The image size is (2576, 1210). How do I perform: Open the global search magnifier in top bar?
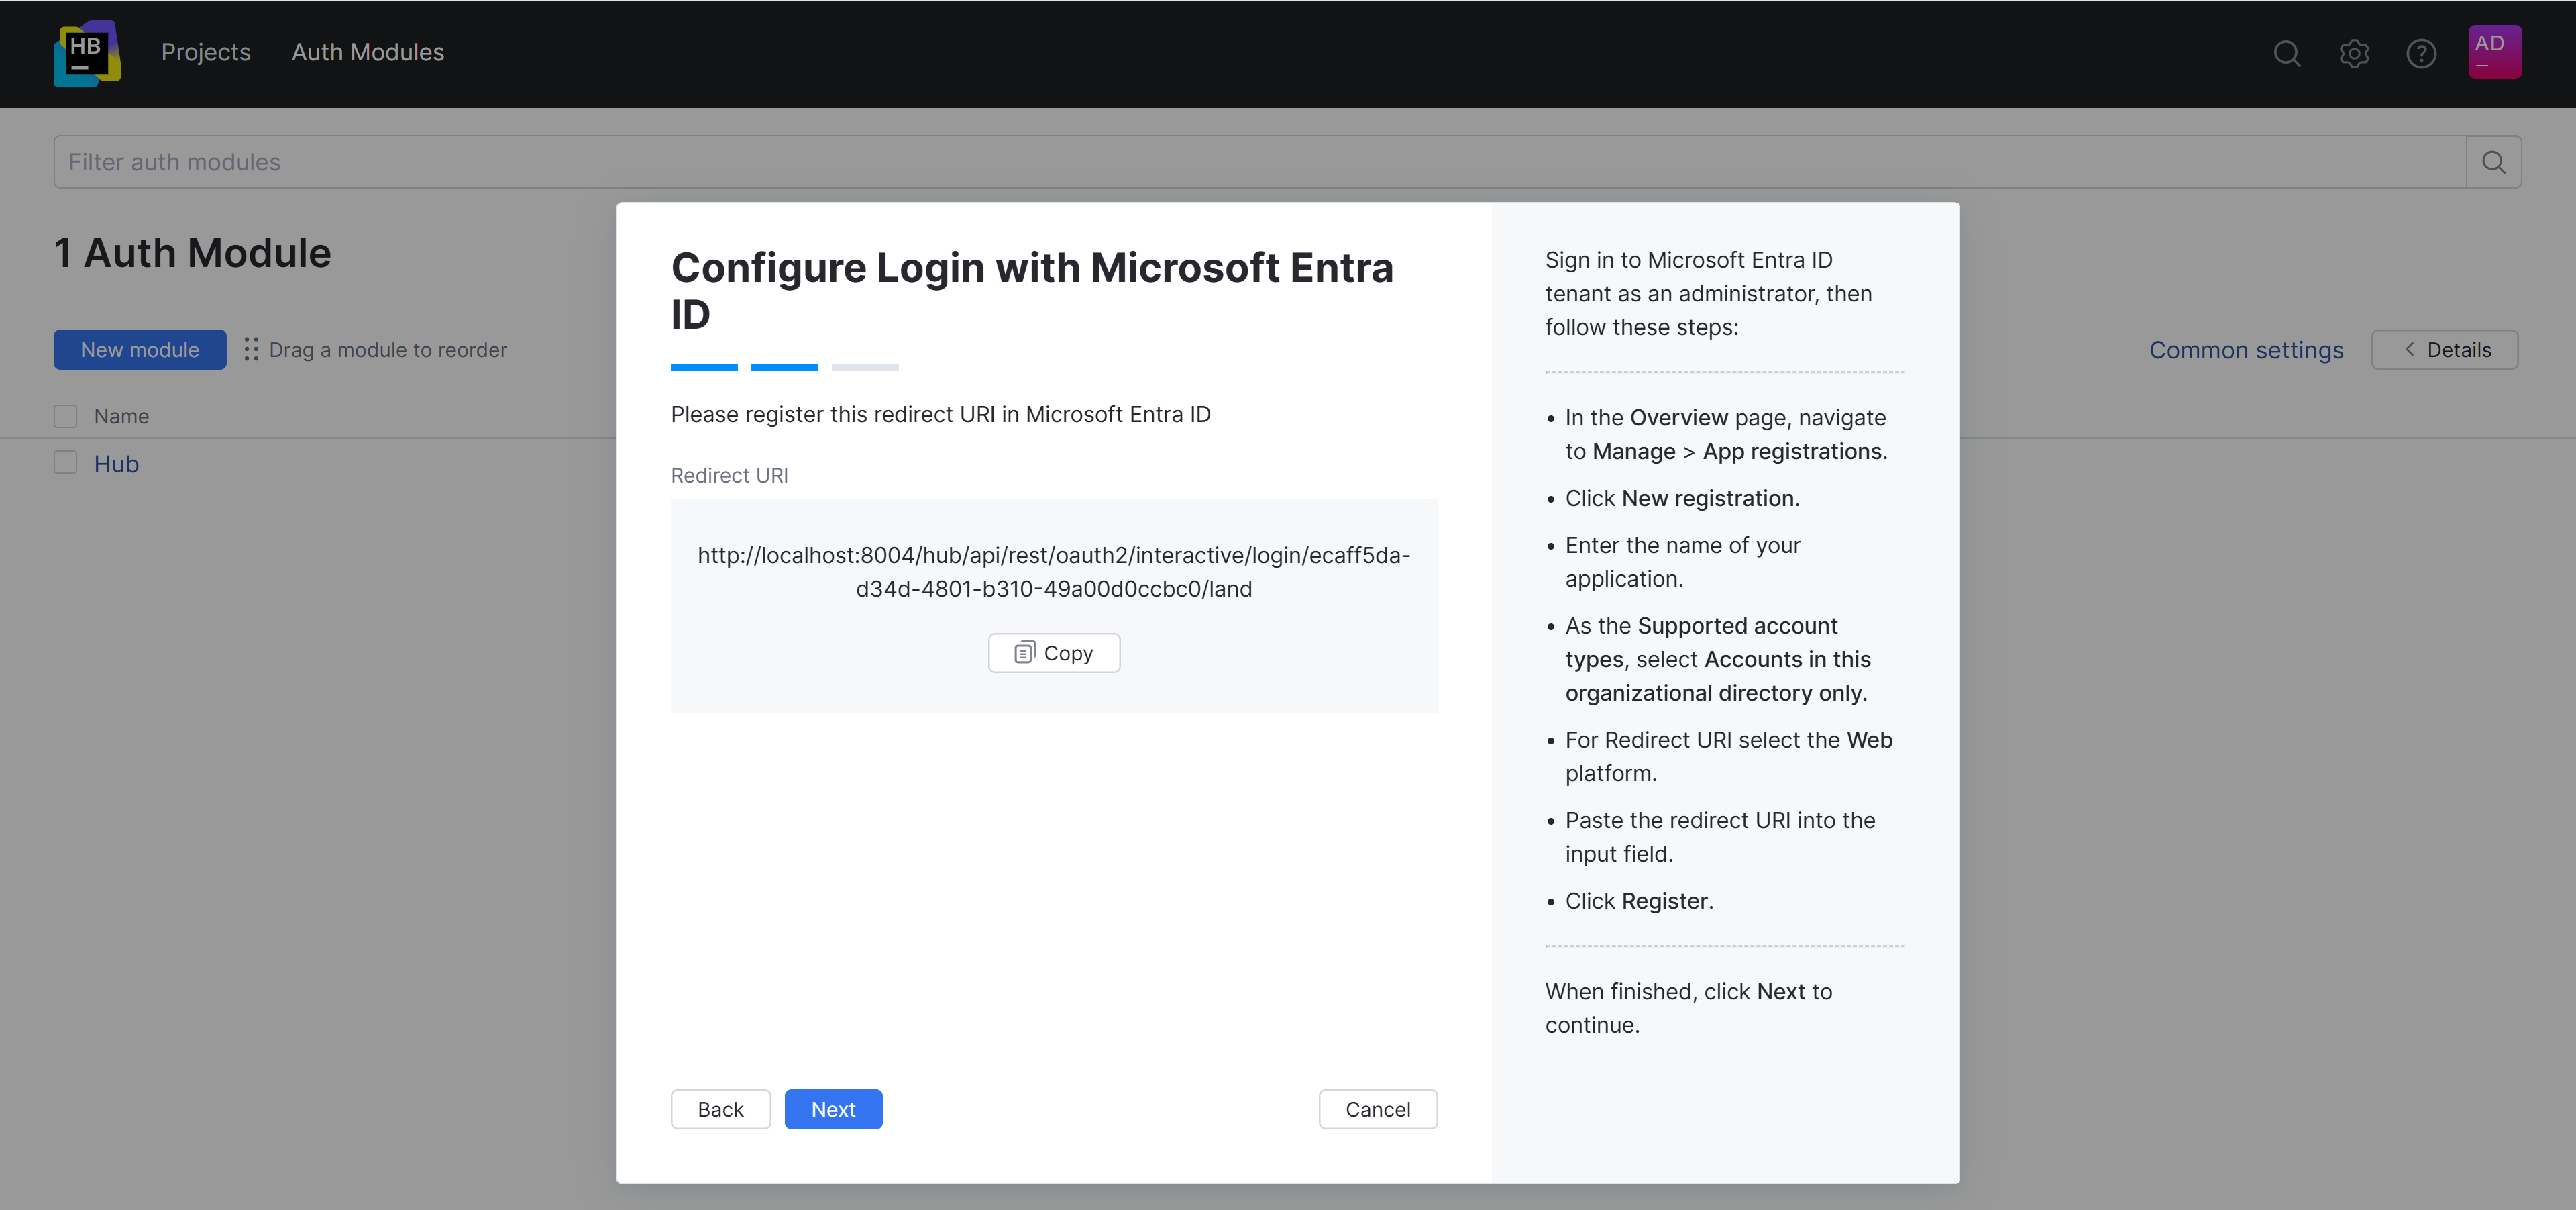tap(2286, 54)
